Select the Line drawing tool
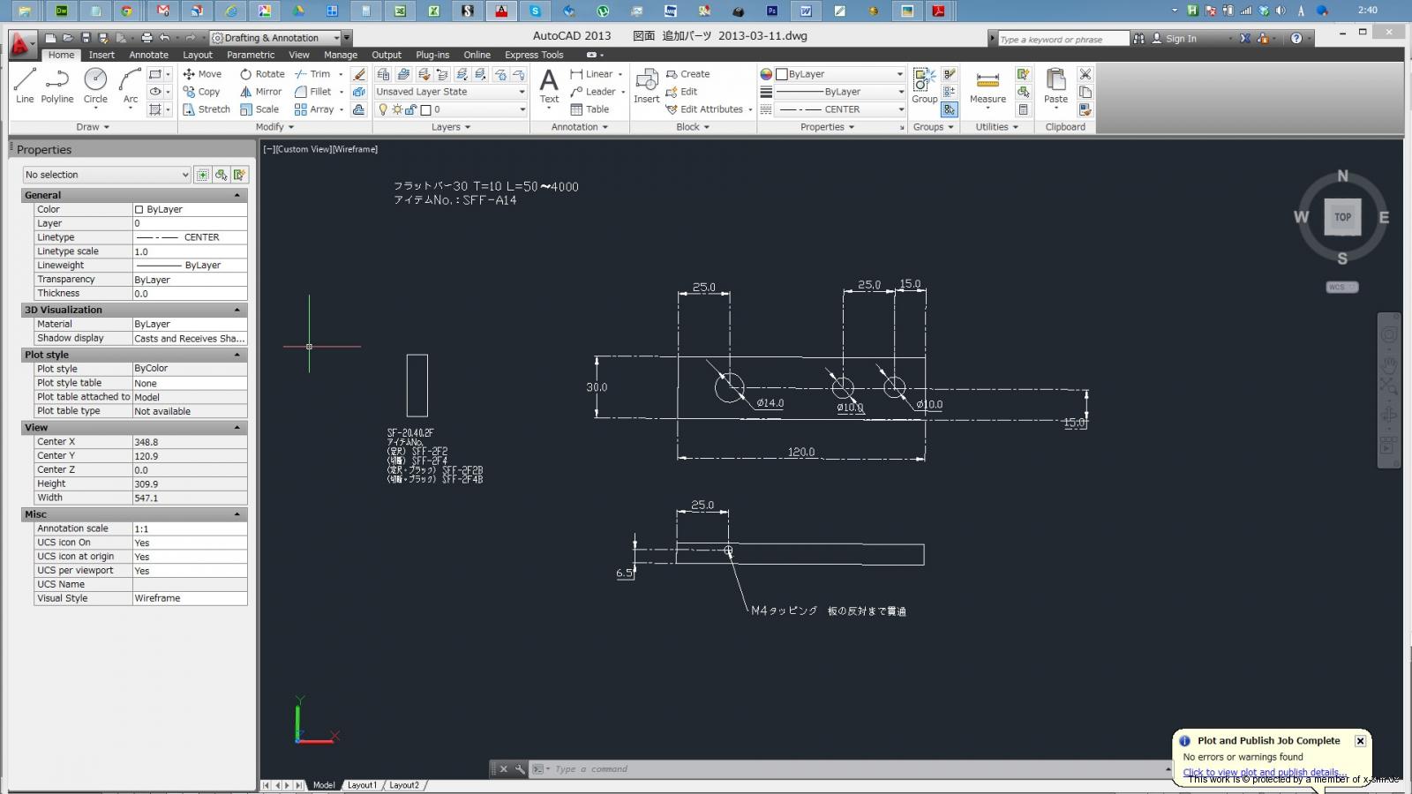1412x794 pixels. click(25, 86)
